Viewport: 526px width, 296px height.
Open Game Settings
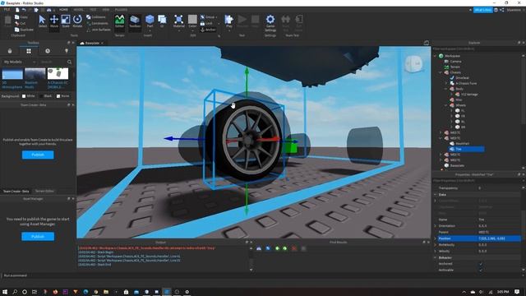pos(270,23)
